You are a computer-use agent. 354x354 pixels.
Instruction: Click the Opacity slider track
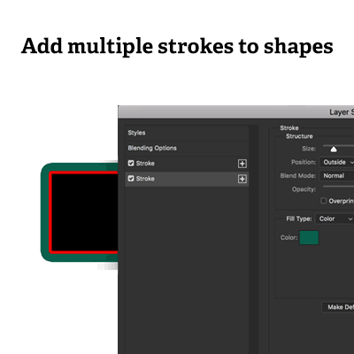(x=338, y=187)
